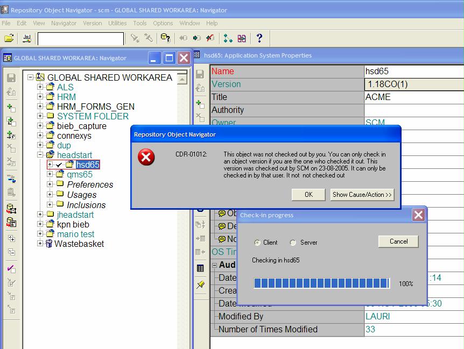Click the Show Cause/Action button
The height and width of the screenshot is (349, 464).
tap(362, 195)
